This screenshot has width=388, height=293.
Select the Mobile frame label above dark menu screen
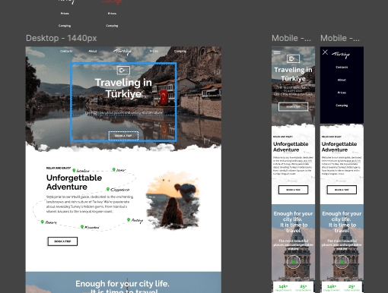coord(340,38)
